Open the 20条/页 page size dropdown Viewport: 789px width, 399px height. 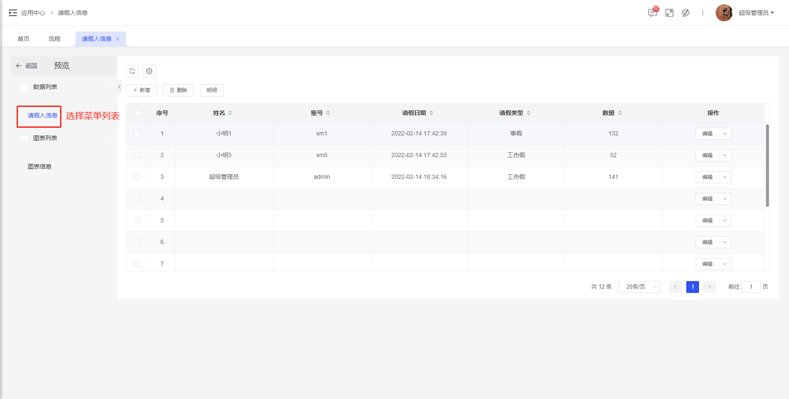pos(639,287)
